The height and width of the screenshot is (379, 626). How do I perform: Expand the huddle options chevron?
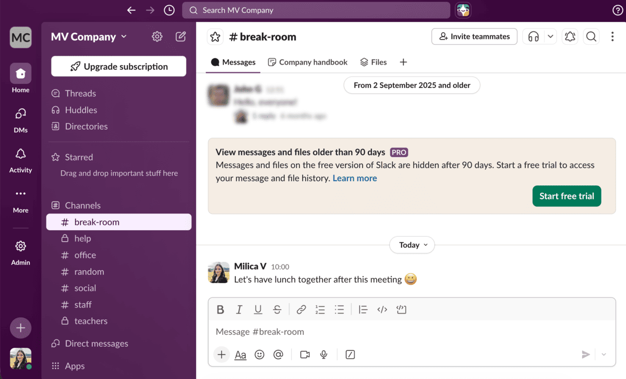[x=549, y=36]
